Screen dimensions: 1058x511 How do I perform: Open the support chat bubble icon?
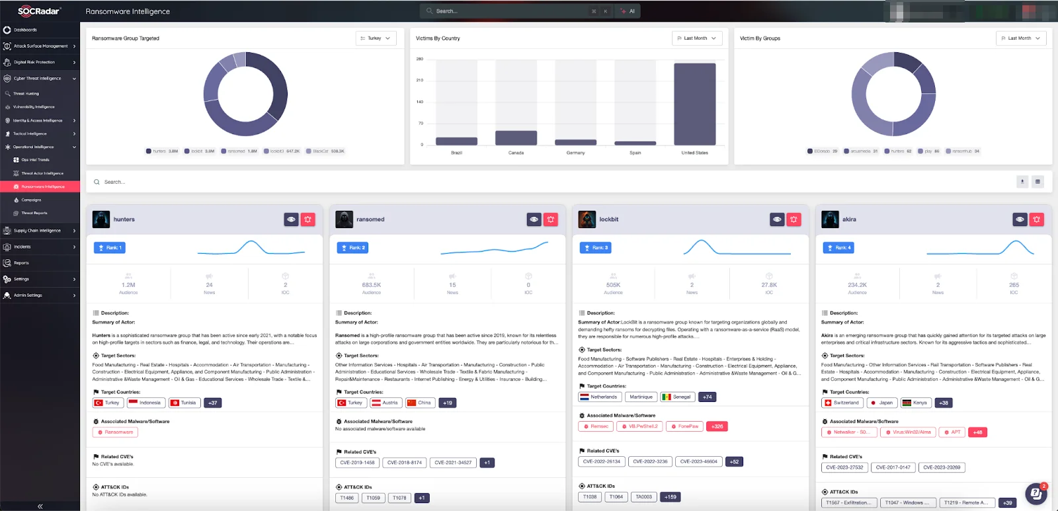(x=1036, y=493)
